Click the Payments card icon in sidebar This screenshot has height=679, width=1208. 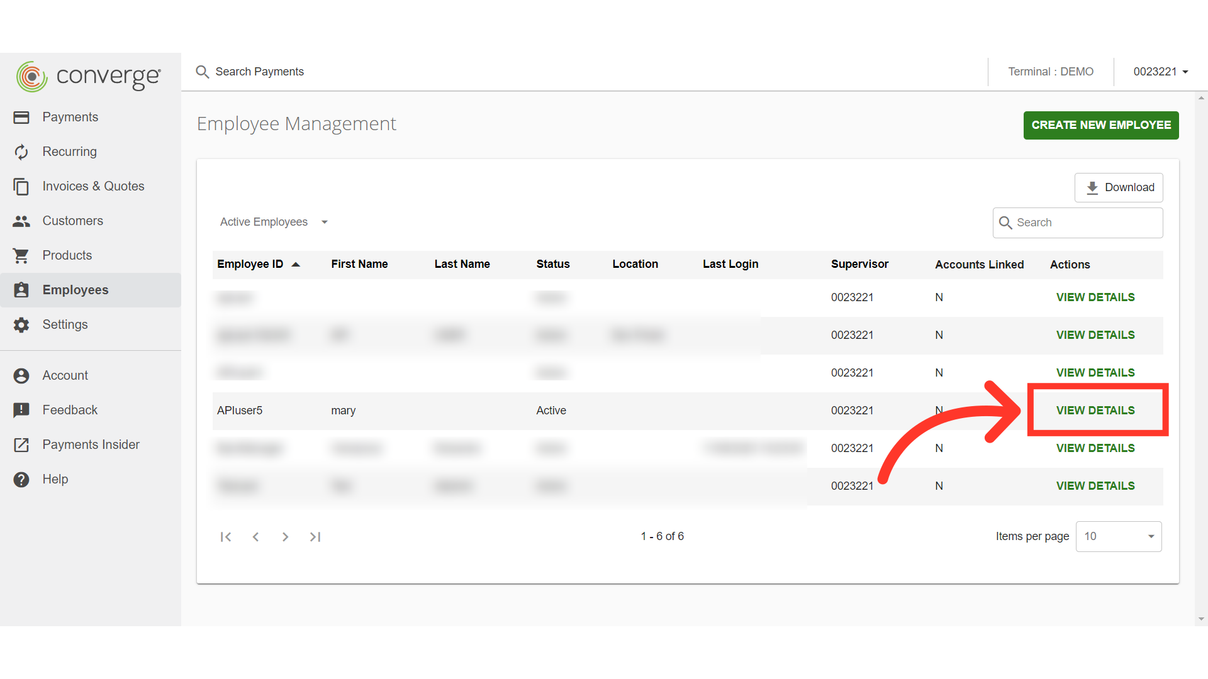21,118
